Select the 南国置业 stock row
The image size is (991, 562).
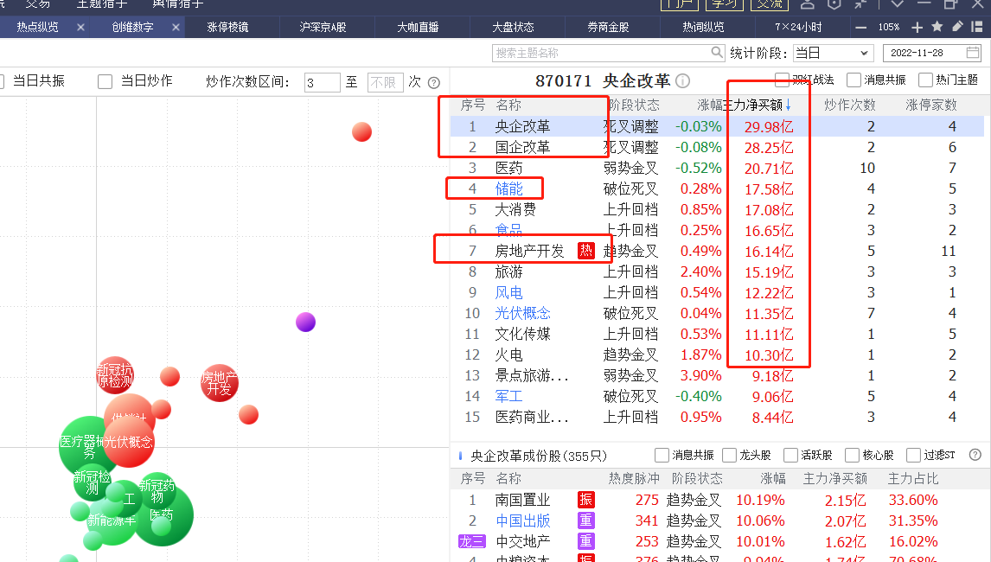click(x=717, y=500)
